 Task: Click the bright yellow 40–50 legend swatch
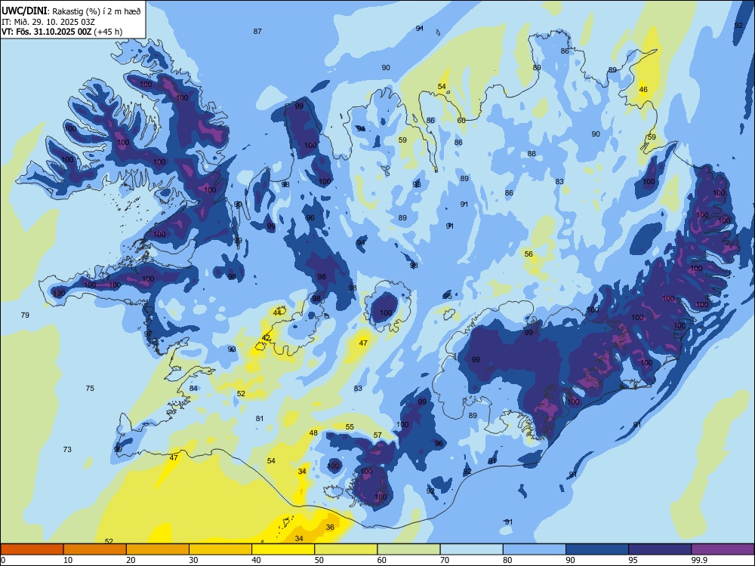(283, 549)
